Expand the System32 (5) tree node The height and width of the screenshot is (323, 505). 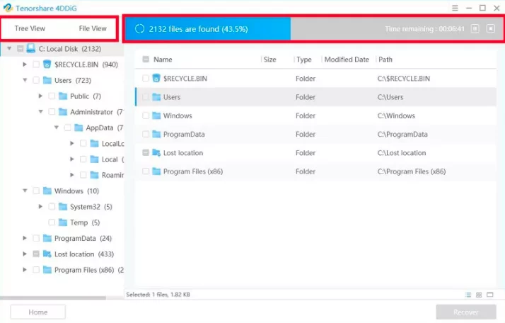[x=40, y=207]
